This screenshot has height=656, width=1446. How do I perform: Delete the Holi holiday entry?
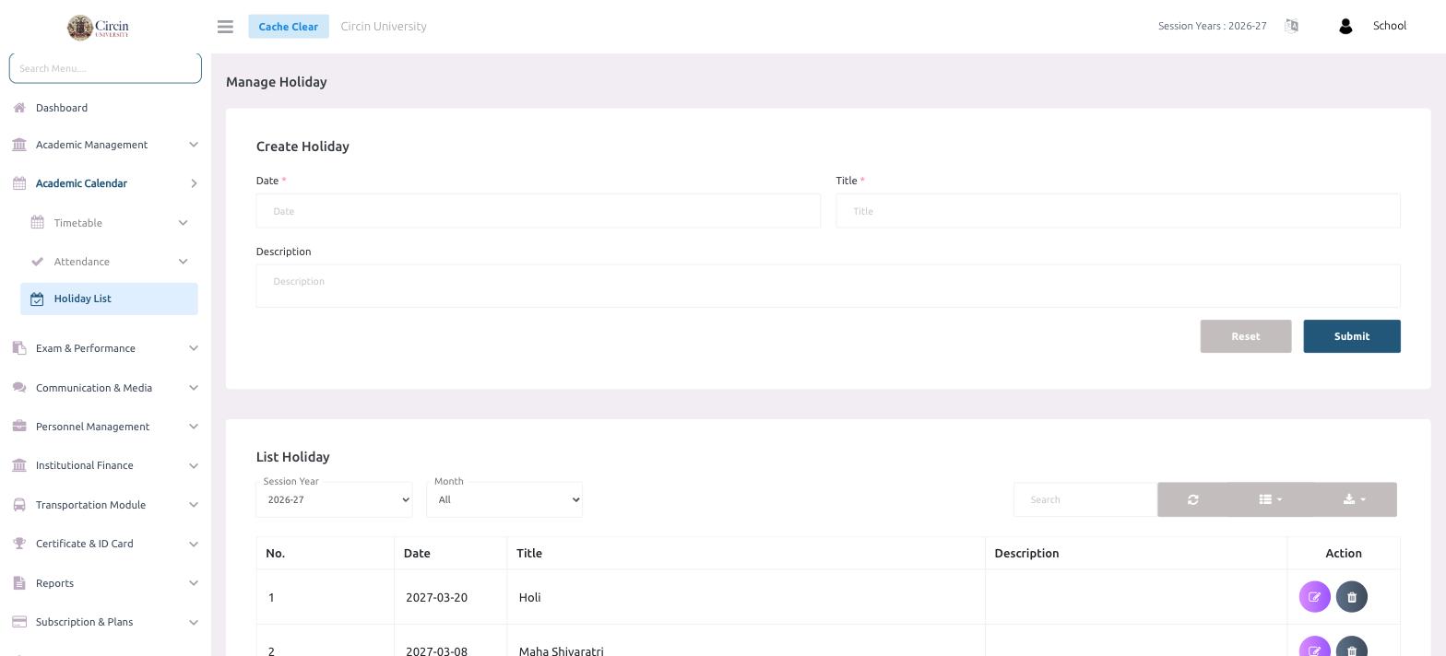click(x=1352, y=597)
